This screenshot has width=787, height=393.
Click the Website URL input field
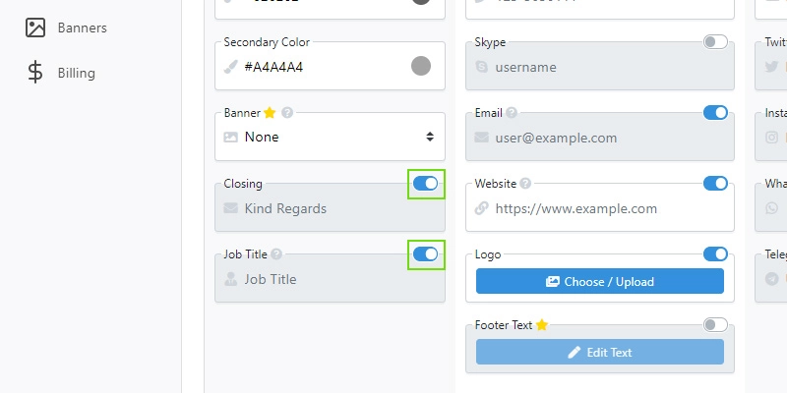(600, 208)
